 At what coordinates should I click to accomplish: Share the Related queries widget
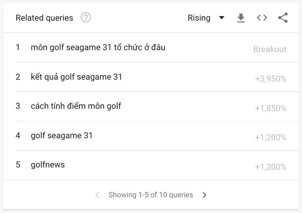coord(282,18)
